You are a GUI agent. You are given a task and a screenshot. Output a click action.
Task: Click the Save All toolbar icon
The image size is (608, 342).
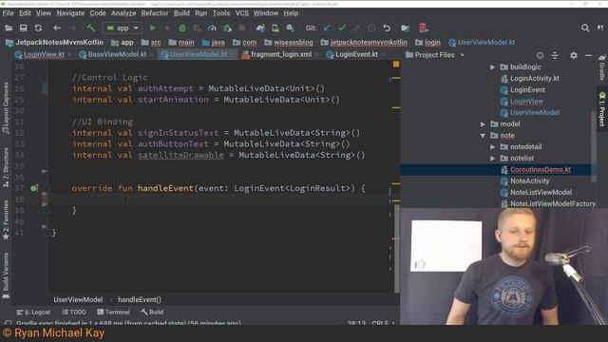tap(23, 28)
